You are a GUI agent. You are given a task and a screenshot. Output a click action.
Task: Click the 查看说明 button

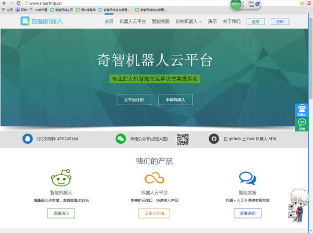coord(247,213)
